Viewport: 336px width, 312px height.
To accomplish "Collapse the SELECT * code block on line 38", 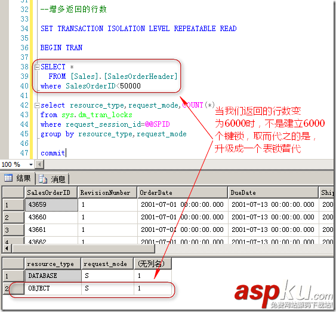I will [x=37, y=67].
